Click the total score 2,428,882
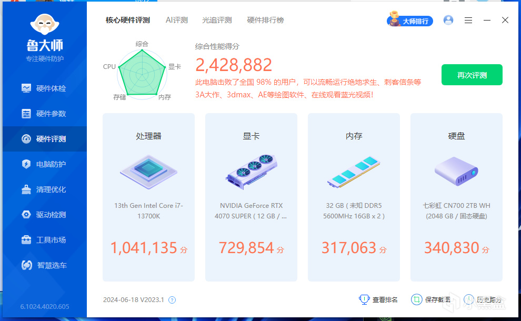This screenshot has width=521, height=321. pyautogui.click(x=234, y=65)
